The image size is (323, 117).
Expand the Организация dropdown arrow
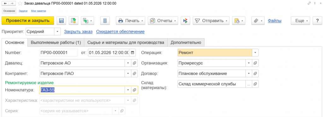249,63
